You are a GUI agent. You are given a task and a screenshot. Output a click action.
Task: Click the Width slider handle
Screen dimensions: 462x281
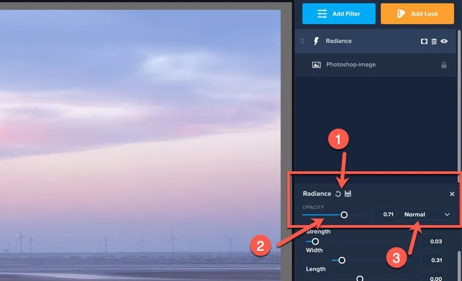[342, 260]
